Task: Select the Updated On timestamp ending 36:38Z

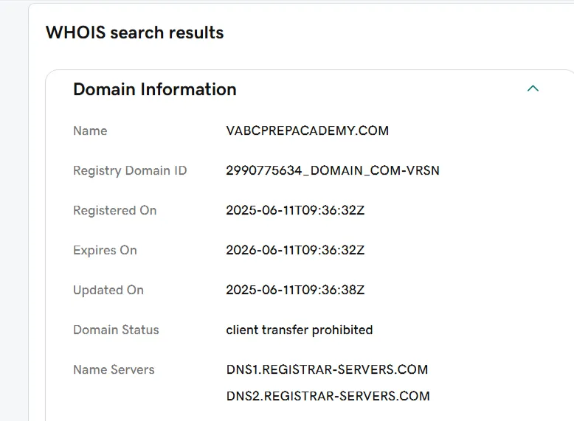Action: [295, 290]
